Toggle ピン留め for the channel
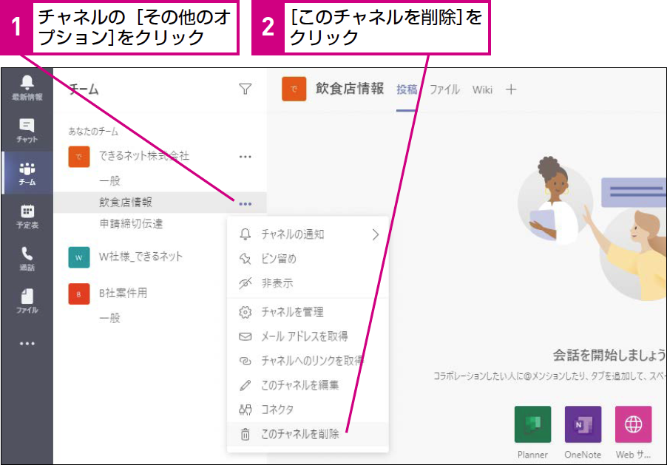Viewport: 667px width, 465px height. coord(279,259)
